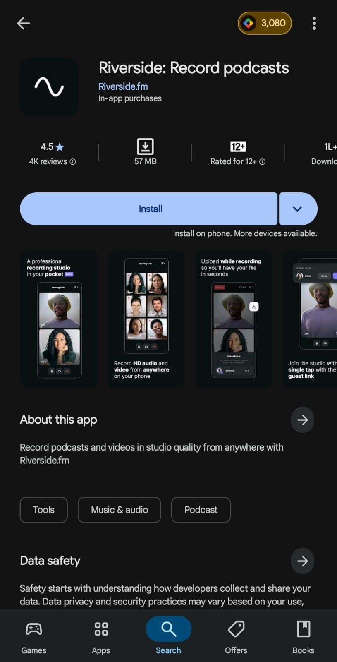This screenshot has height=662, width=337.
Task: Open the Riverside.fm developer page
Action: (123, 86)
